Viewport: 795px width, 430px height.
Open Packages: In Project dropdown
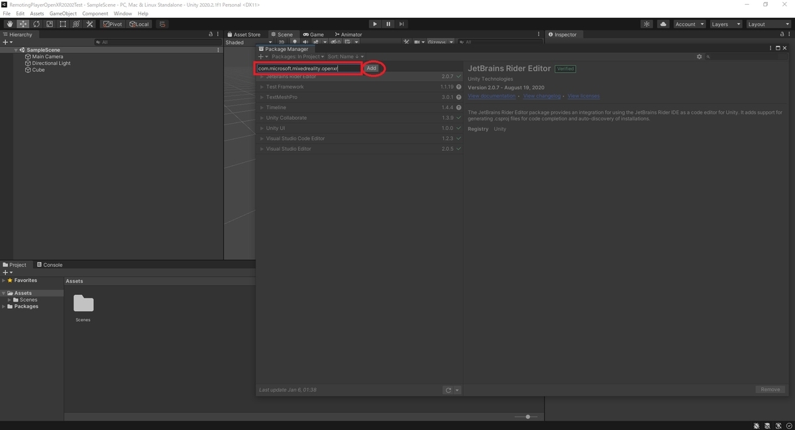[297, 57]
